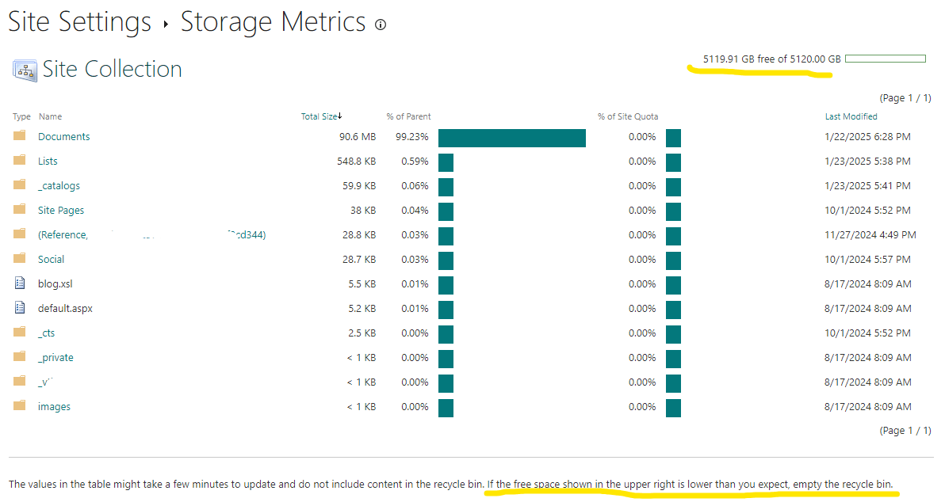This screenshot has height=502, width=945.
Task: Click the blog.xsl file icon
Action: [20, 283]
